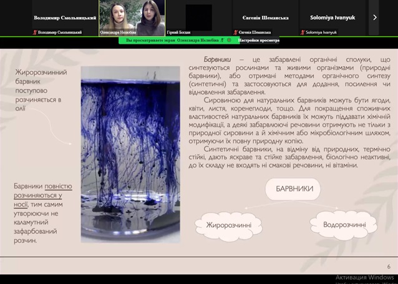Show next participants with arrow button
This screenshot has width=398, height=284.
click(x=375, y=17)
